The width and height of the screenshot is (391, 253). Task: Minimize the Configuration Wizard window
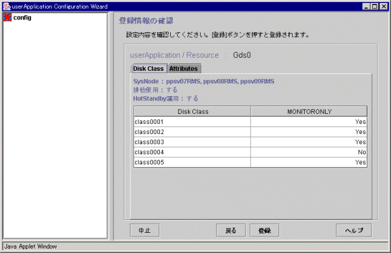point(366,6)
